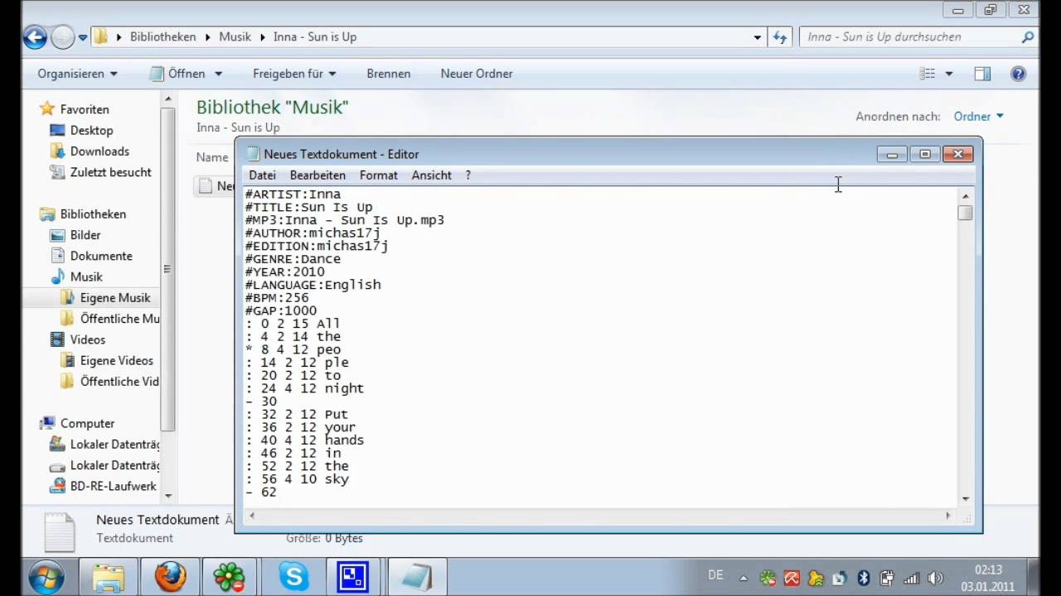Open Explorer help with the question mark icon
This screenshot has width=1061, height=596.
[1019, 74]
